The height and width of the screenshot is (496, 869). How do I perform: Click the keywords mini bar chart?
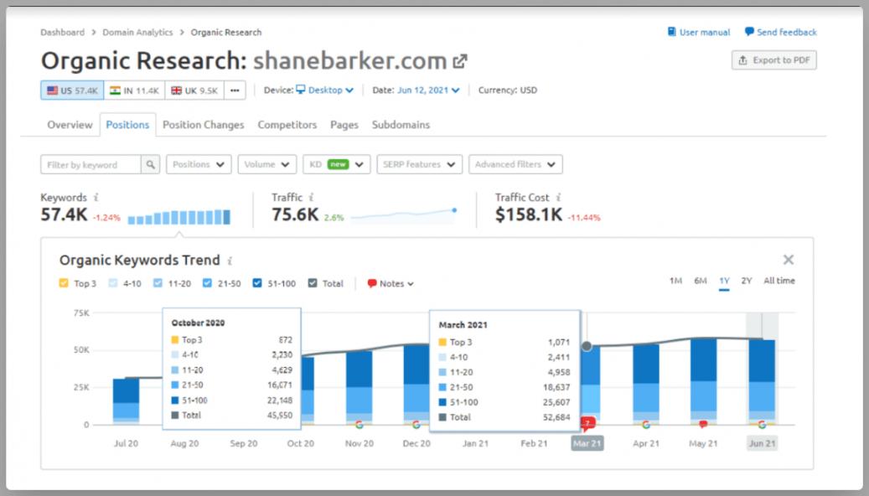179,217
